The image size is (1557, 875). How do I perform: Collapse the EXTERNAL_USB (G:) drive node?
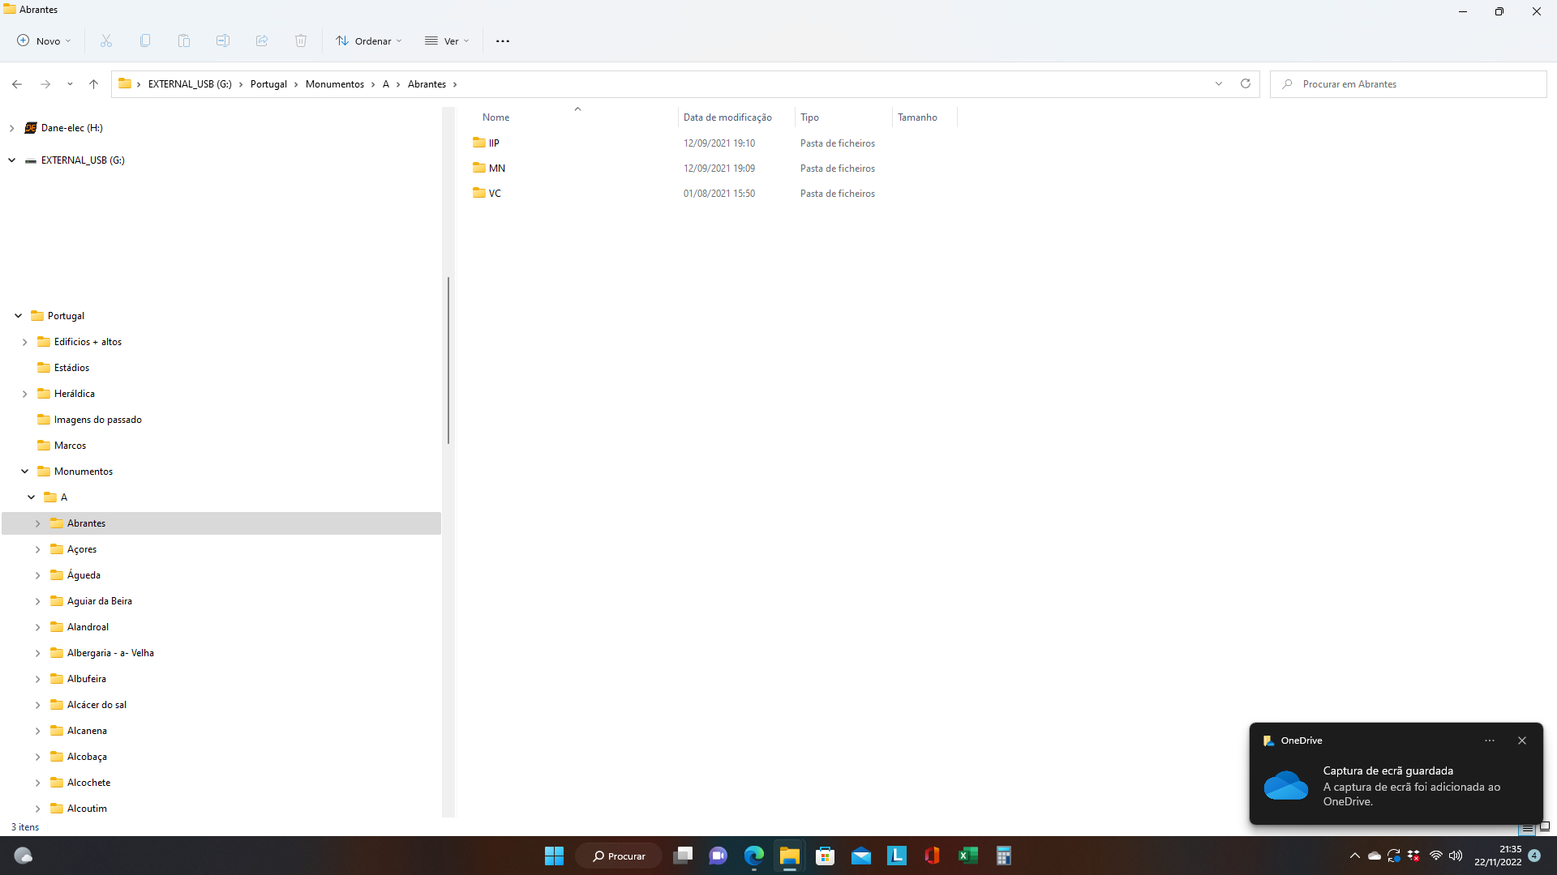click(x=12, y=160)
